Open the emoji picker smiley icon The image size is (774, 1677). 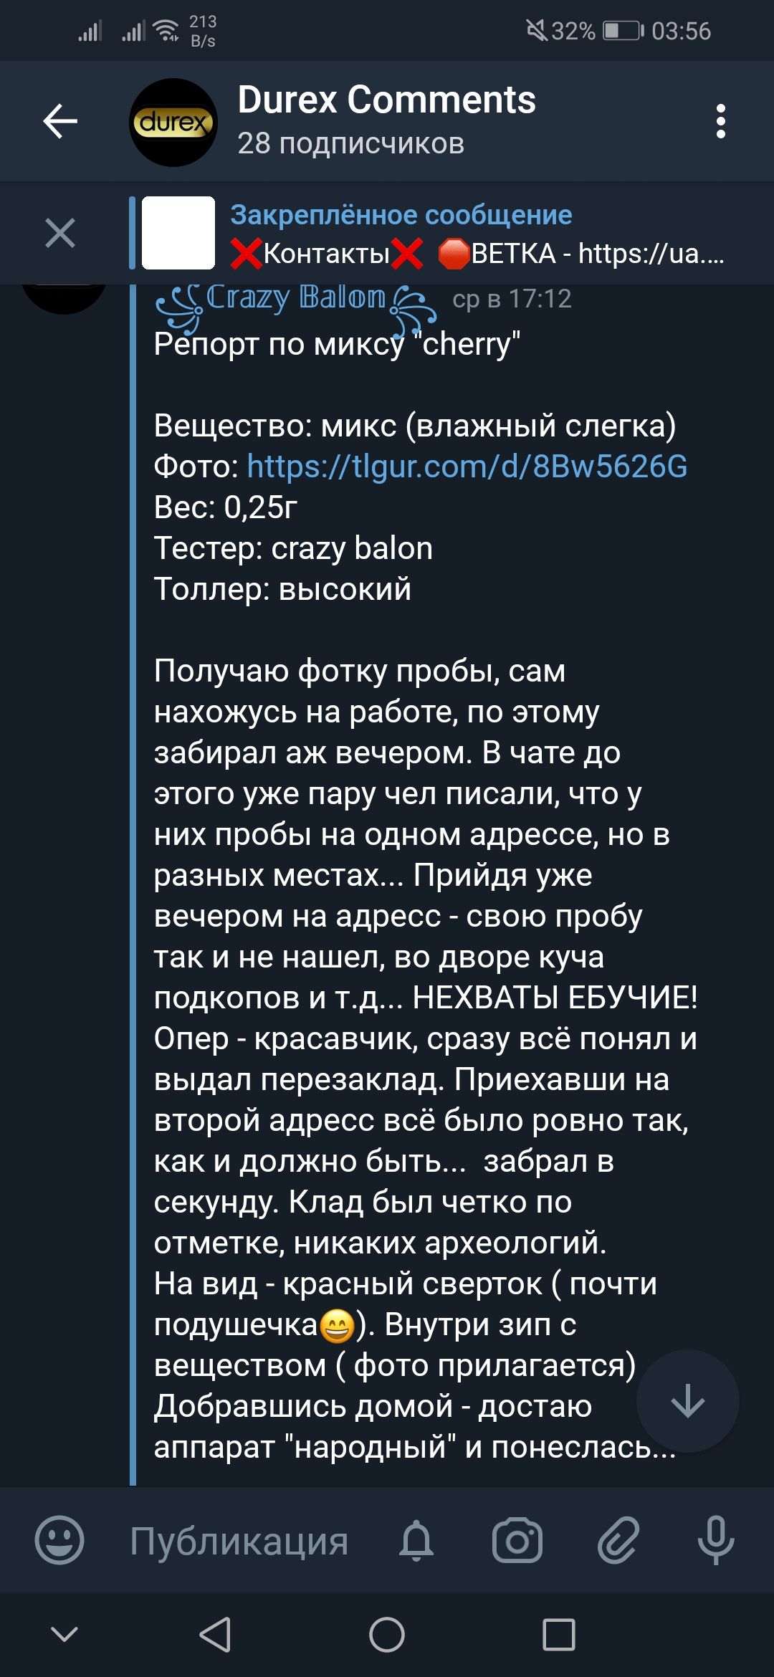point(59,1539)
